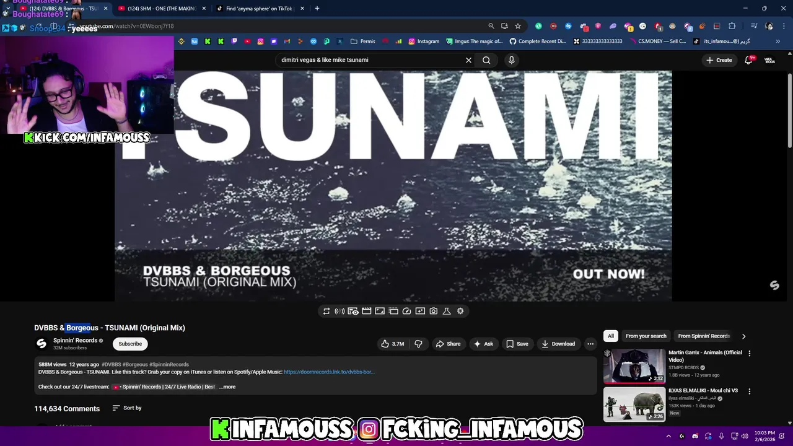793x446 pixels.
Task: Dislike the video with thumbs-down button
Action: (x=418, y=344)
